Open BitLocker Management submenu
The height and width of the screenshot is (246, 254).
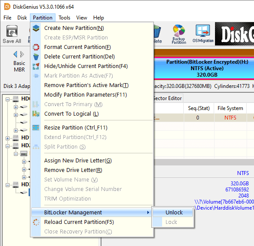pos(91,213)
